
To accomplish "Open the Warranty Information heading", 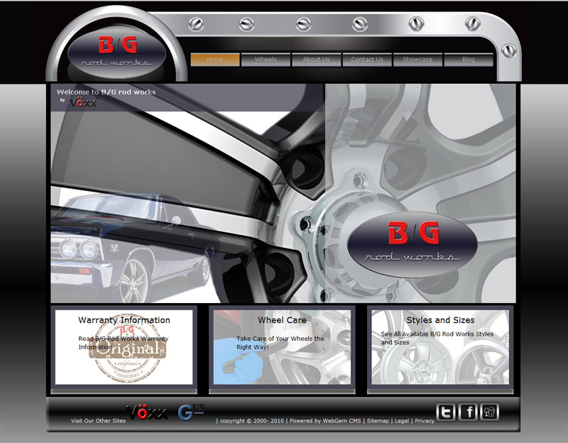I will [x=124, y=320].
